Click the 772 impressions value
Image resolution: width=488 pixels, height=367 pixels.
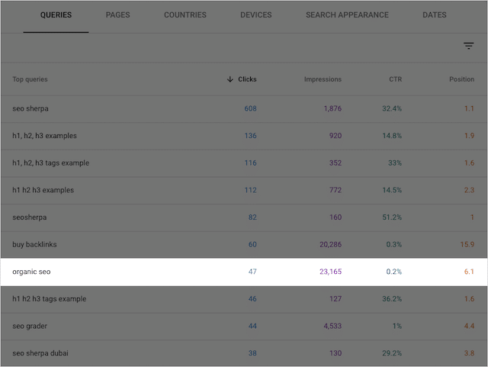tap(335, 190)
